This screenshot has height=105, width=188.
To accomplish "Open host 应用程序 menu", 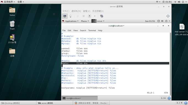I will [8, 2].
